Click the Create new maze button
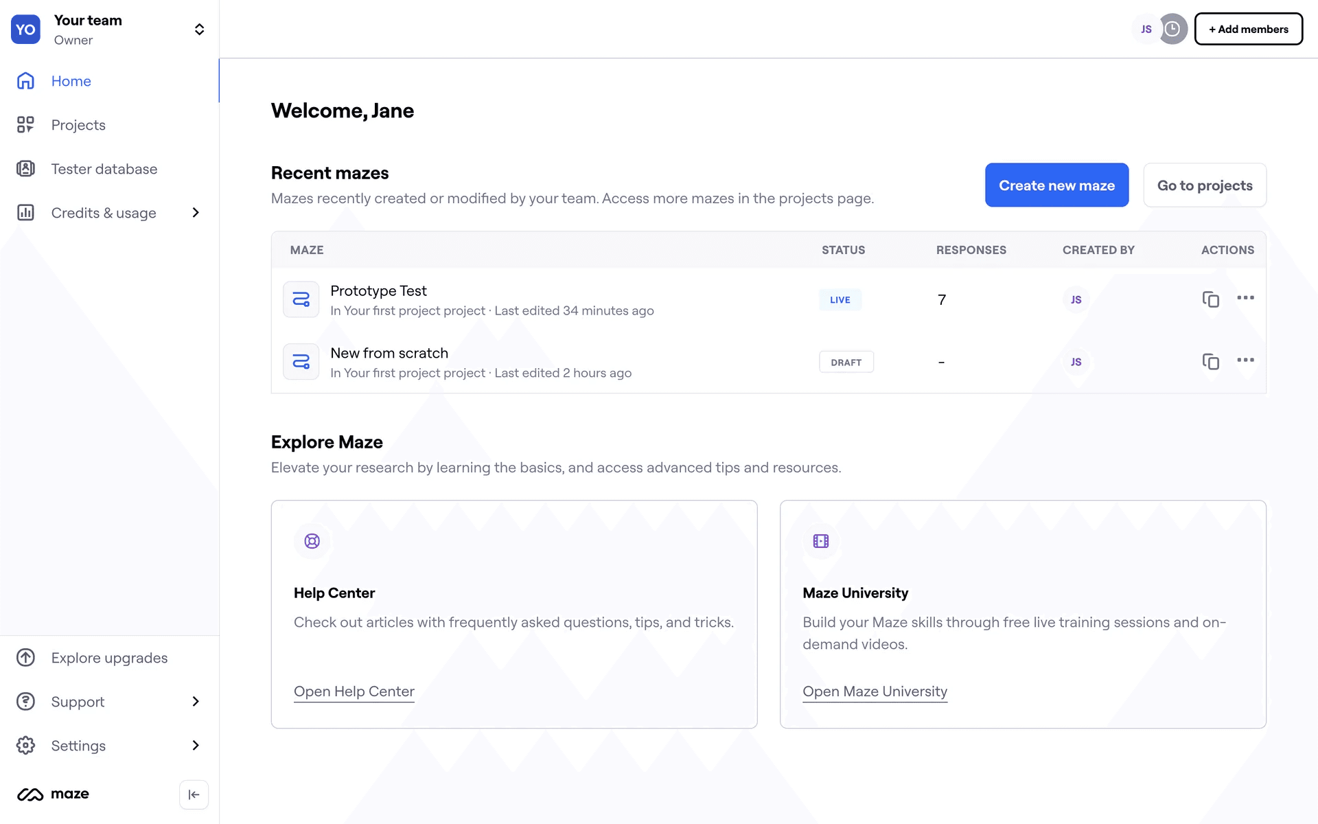Image resolution: width=1318 pixels, height=824 pixels. click(1056, 185)
